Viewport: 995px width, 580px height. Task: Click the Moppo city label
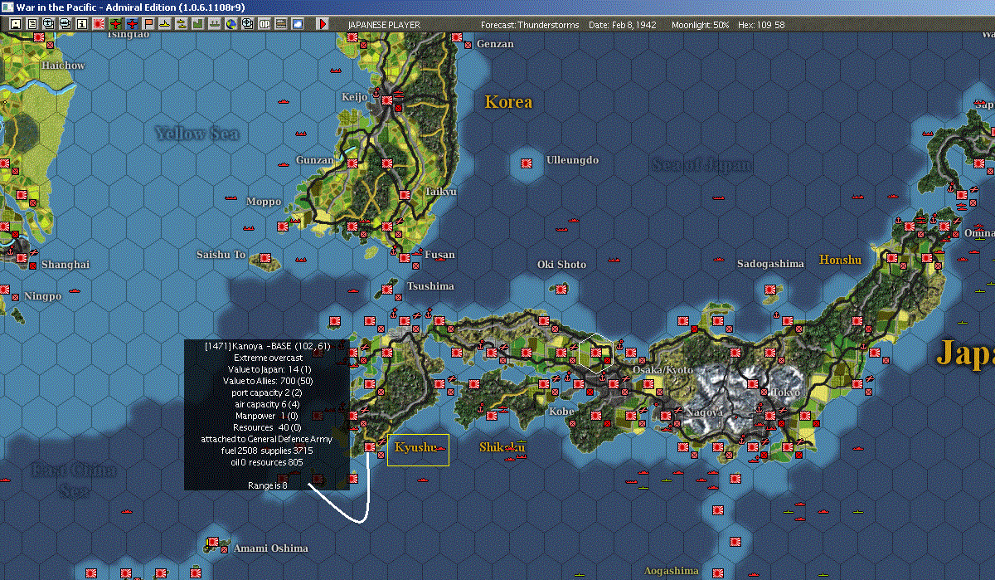click(x=264, y=201)
